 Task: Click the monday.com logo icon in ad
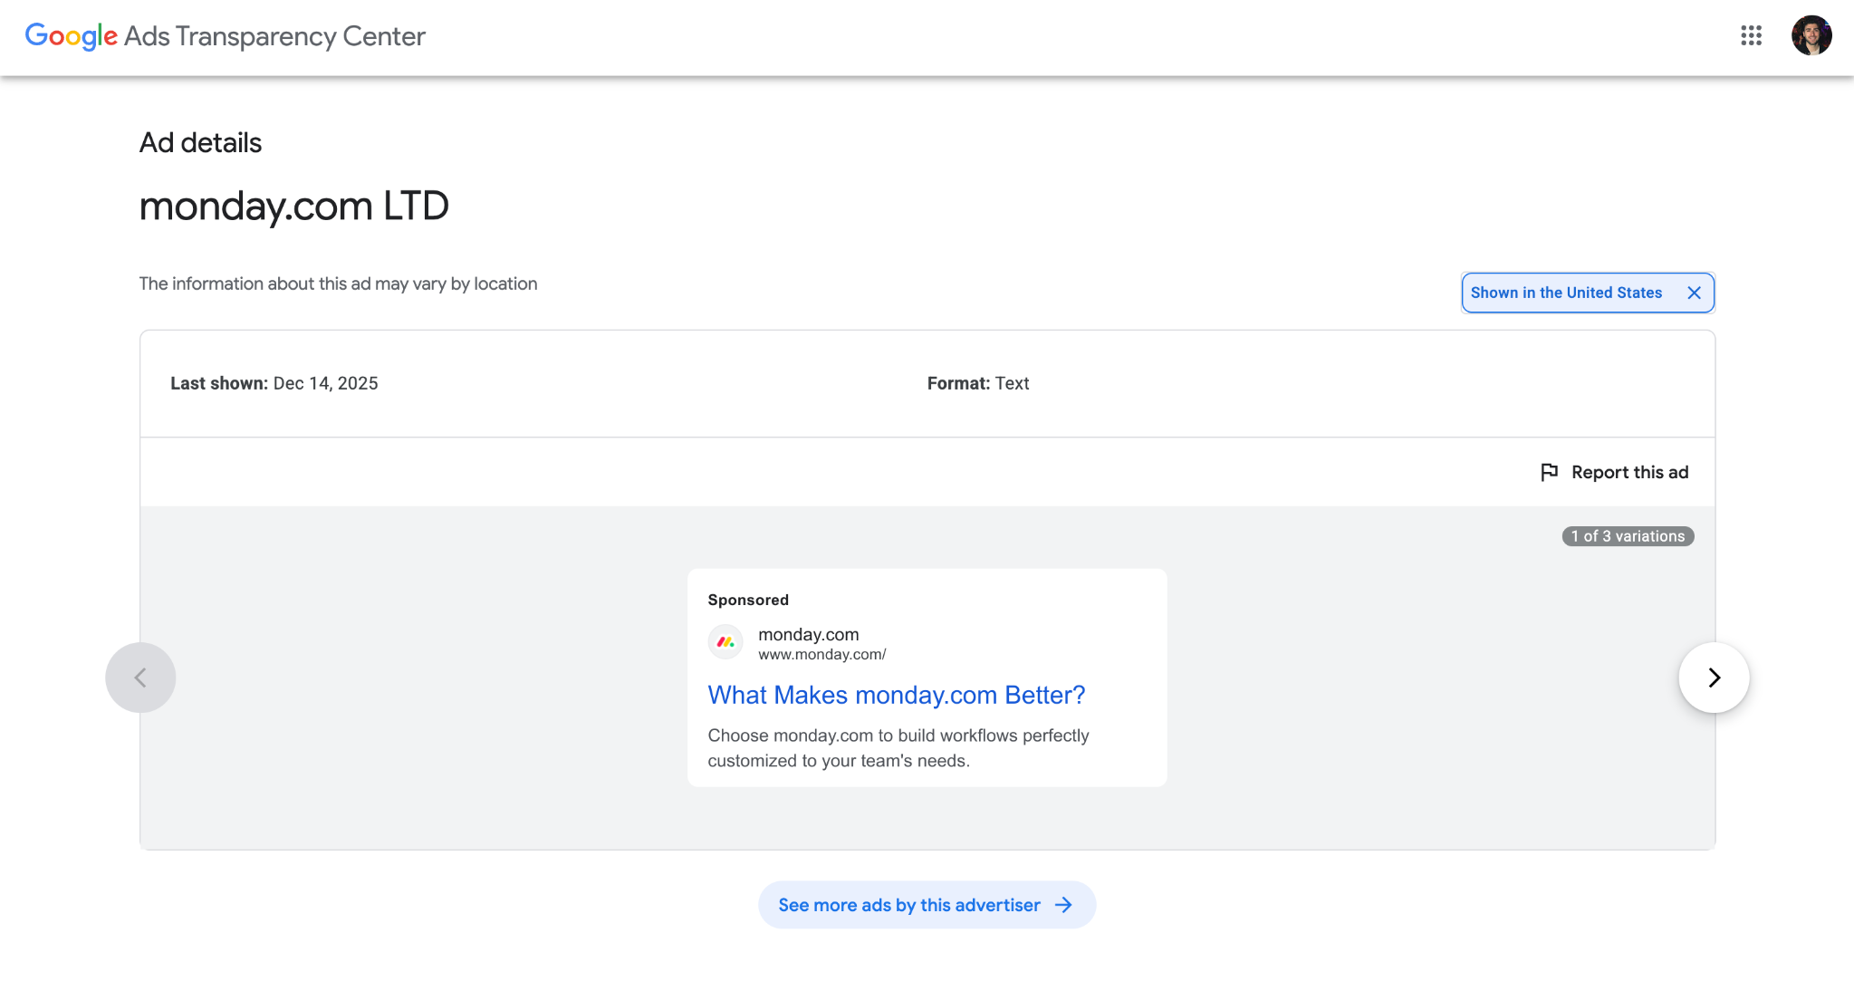(725, 642)
